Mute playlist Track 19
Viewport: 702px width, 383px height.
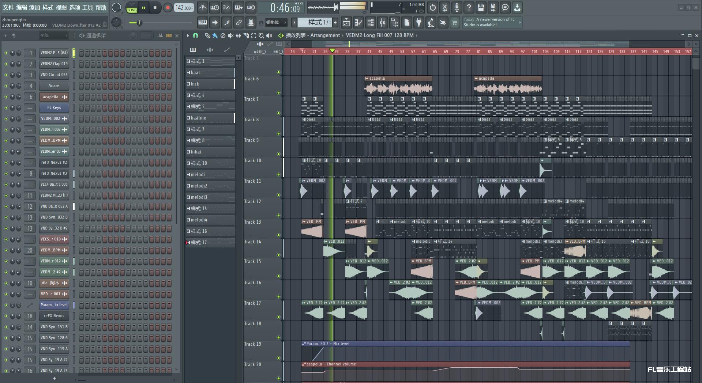coord(278,358)
